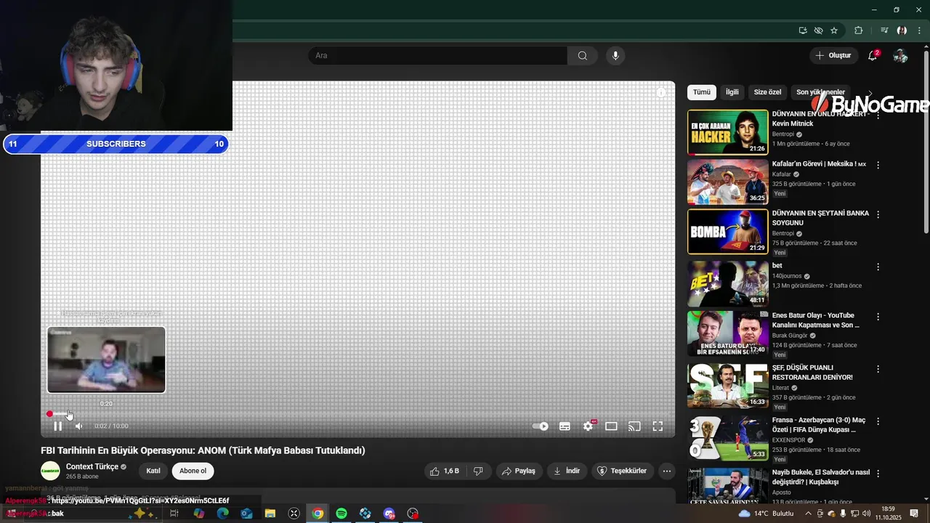The image size is (930, 523).
Task: Select the İlgili filter chip
Action: (732, 92)
